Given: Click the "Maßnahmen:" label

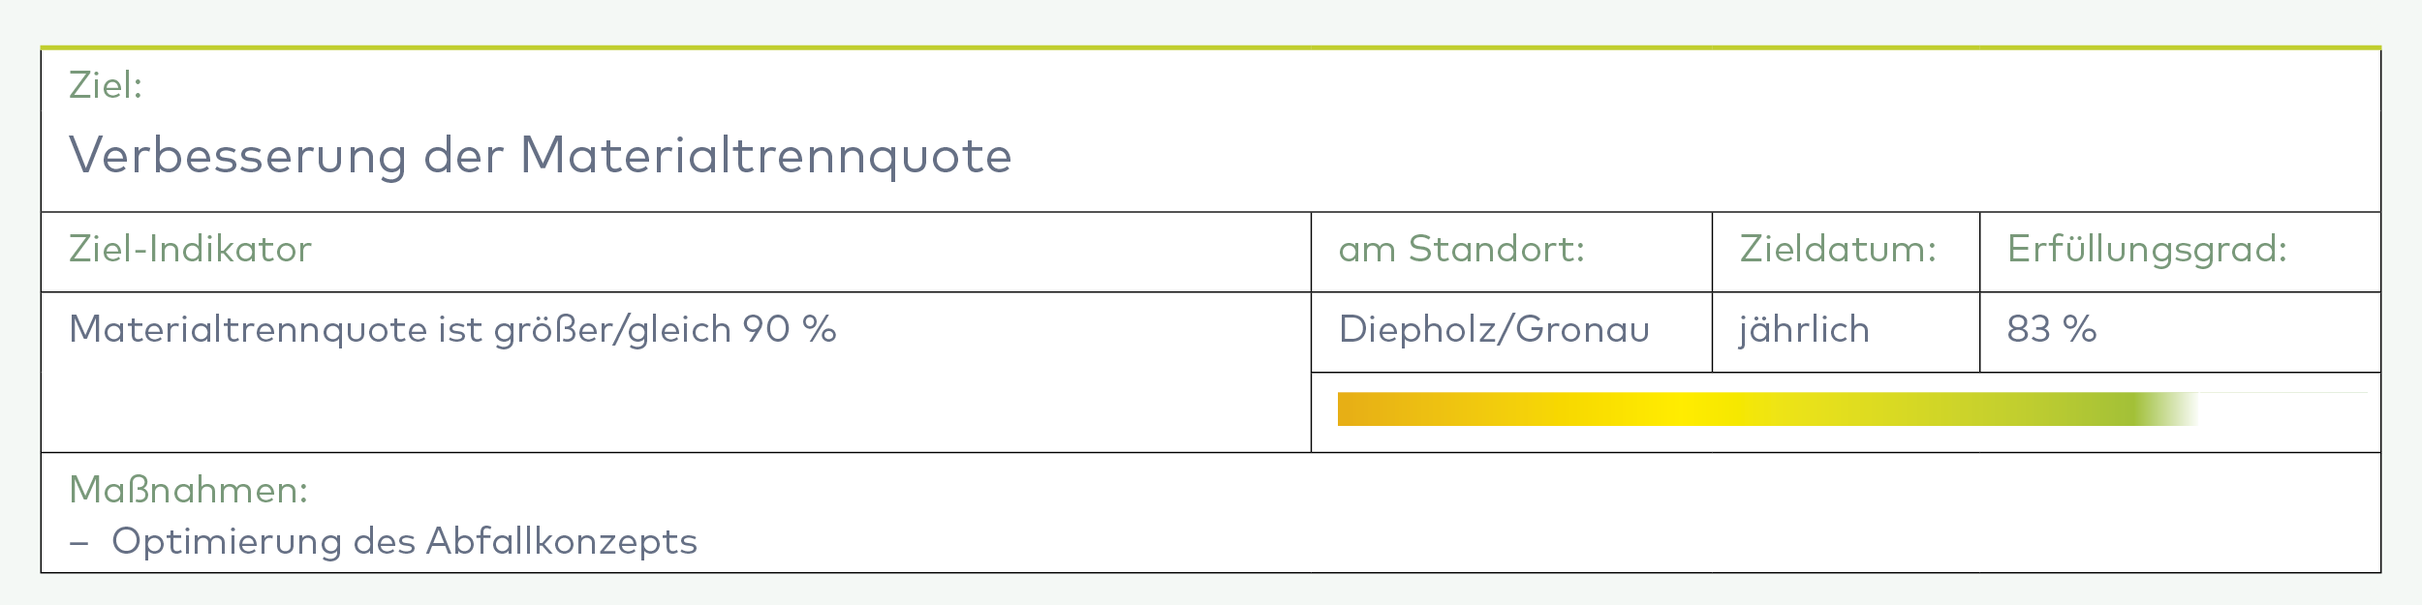Looking at the screenshot, I should point(188,491).
